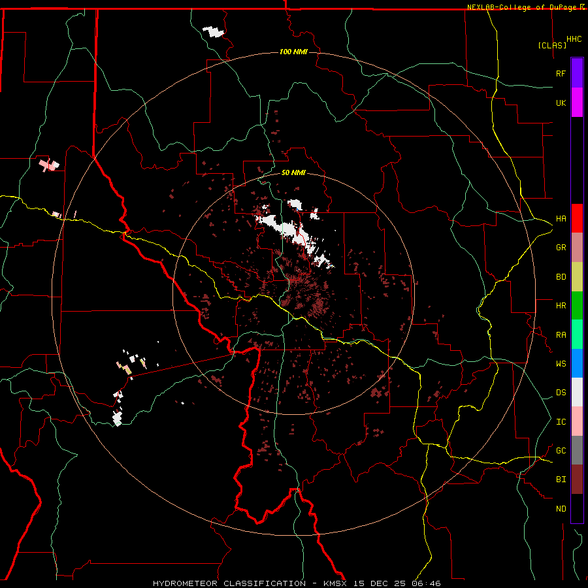588x588 pixels.
Task: Click the GR salmon legend swatch
Action: (x=577, y=248)
